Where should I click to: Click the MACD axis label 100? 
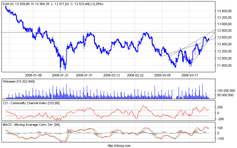pyautogui.click(x=220, y=128)
